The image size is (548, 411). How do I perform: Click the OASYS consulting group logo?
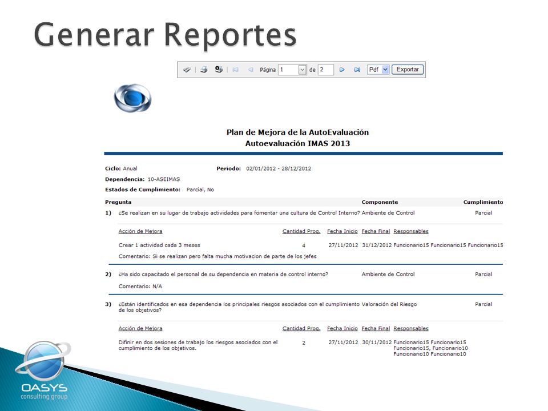pyautogui.click(x=43, y=370)
